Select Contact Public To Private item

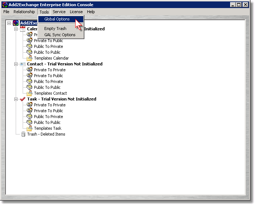click(x=49, y=82)
